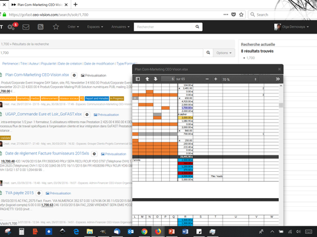Viewport: 317px width, 237px height.
Task: Open the Annuaires dropdown
Action: (120, 27)
